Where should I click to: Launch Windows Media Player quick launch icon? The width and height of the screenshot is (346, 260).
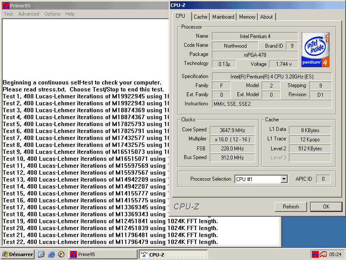tap(61, 254)
